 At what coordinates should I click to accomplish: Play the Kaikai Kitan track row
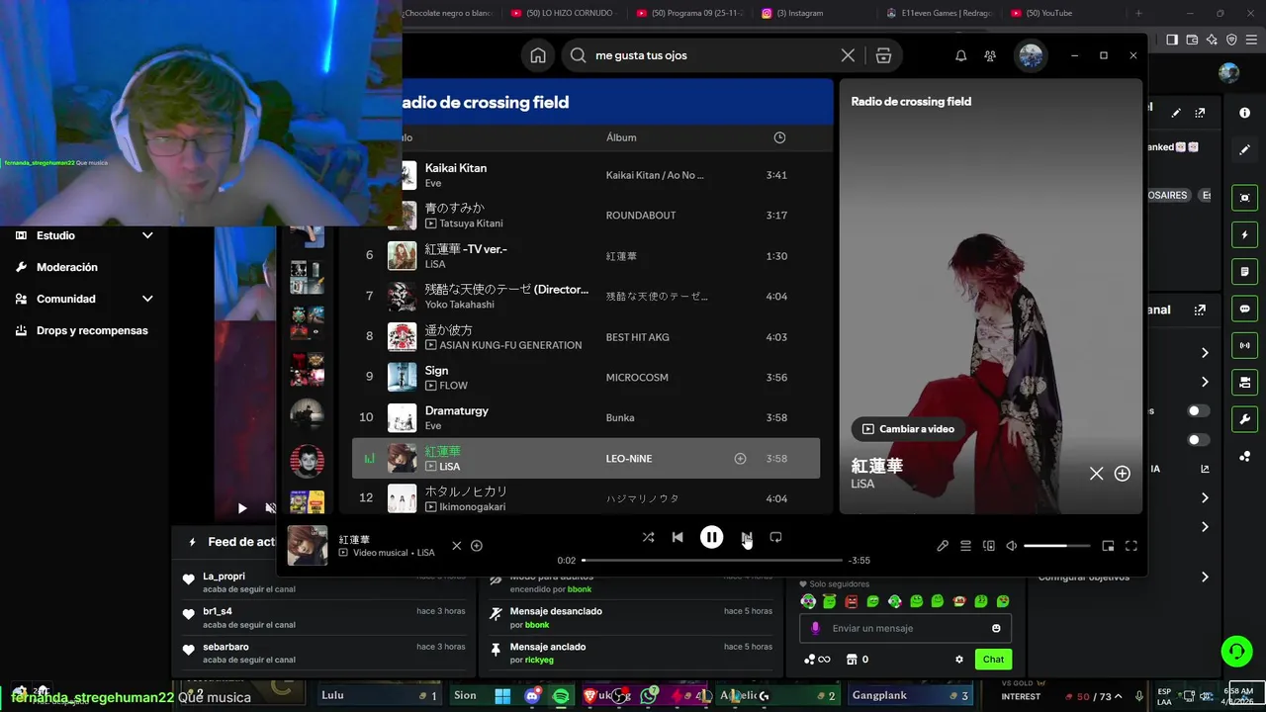click(586, 175)
